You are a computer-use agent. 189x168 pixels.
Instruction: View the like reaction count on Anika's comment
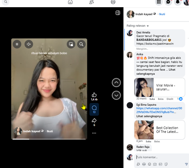[x=180, y=99]
